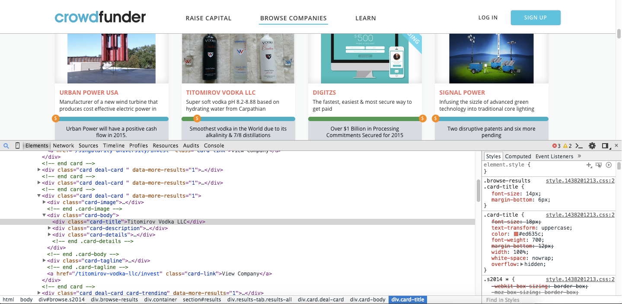The height and width of the screenshot is (304, 622).
Task: Open the SIGNAL POWER card title
Action: [x=462, y=93]
